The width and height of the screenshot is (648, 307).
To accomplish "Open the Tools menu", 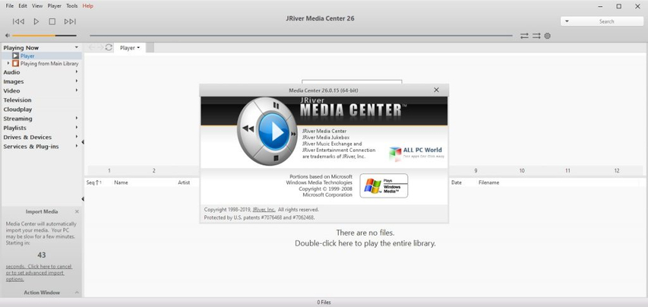I will coord(72,6).
